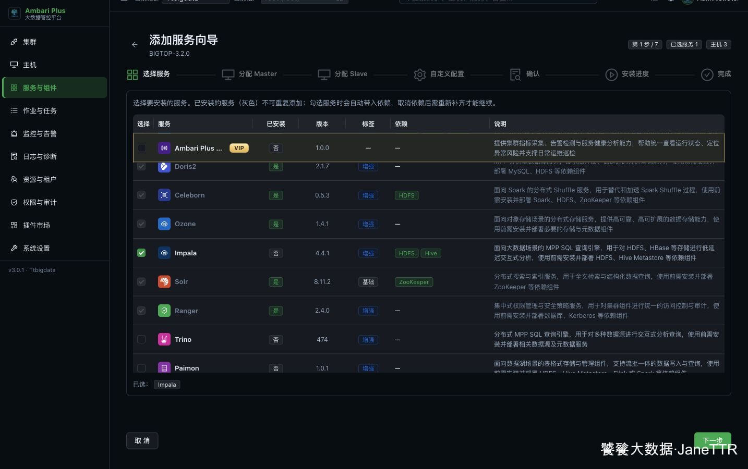Toggle the Solr row checkbox
This screenshot has height=469, width=748.
tap(141, 282)
